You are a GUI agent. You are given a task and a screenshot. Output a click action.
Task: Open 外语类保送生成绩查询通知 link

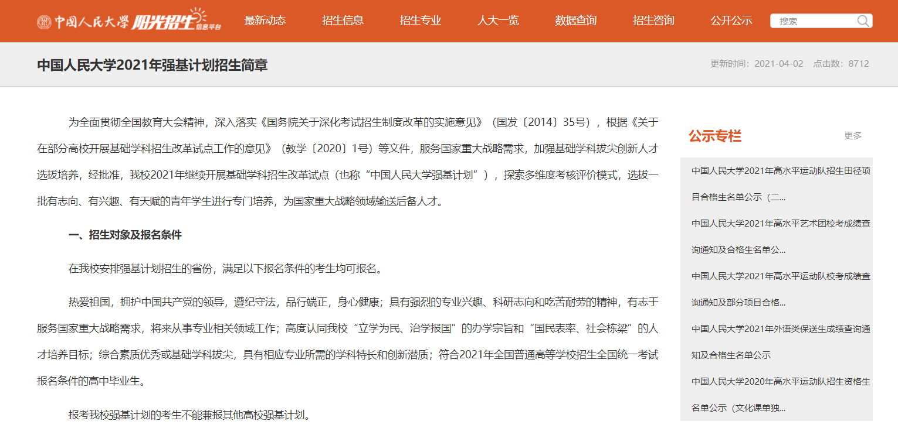point(781,342)
